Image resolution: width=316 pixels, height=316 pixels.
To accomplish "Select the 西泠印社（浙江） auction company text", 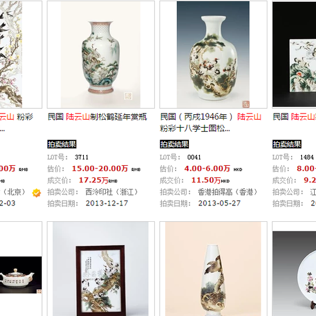I will pyautogui.click(x=112, y=192).
